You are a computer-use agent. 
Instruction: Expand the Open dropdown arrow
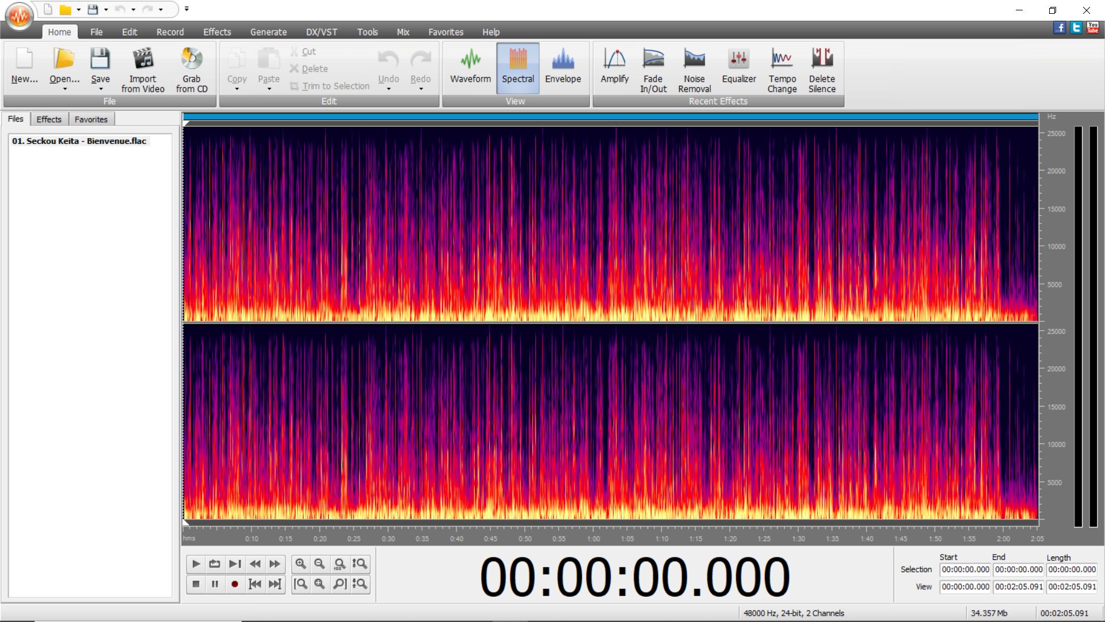[x=64, y=89]
